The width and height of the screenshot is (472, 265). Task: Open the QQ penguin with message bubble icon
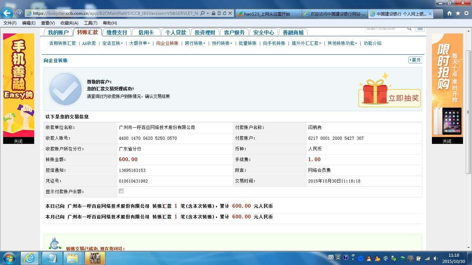tap(377, 258)
